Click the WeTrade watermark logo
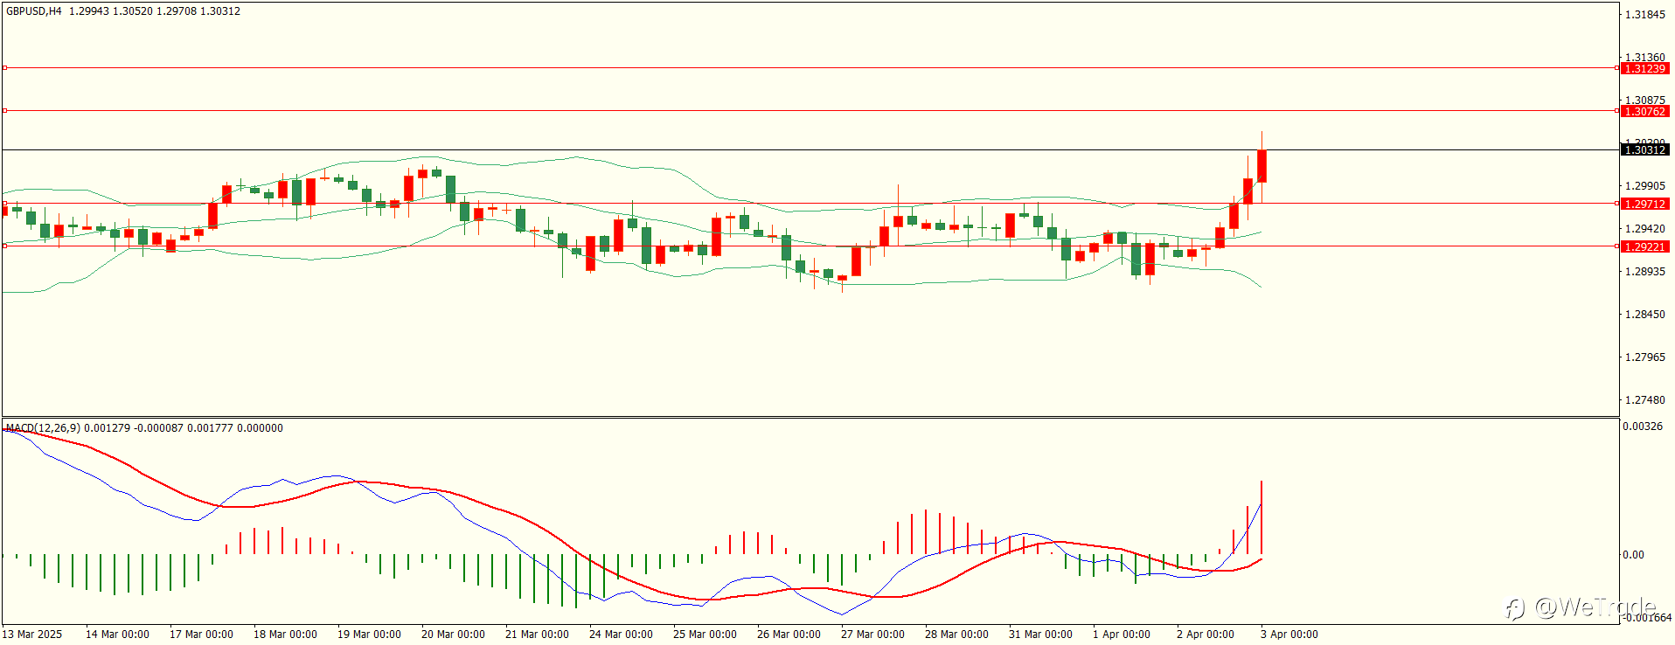Screen dimensions: 1675x645 click(1580, 607)
